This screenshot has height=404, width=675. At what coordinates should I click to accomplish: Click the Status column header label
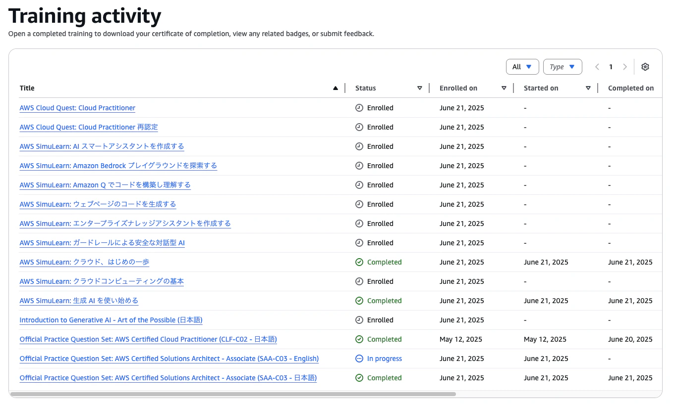tap(366, 88)
